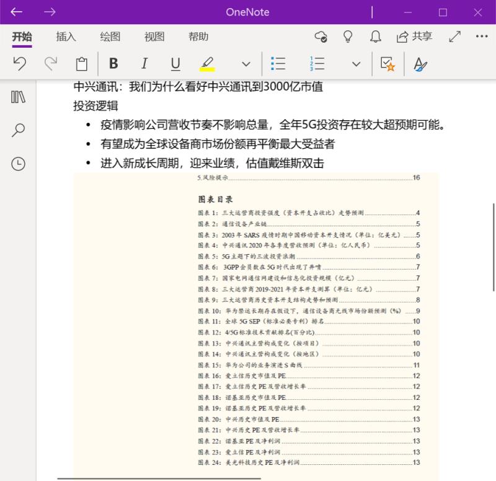The height and width of the screenshot is (481, 496).
Task: Expand font formatting options chevron
Action: click(x=246, y=63)
